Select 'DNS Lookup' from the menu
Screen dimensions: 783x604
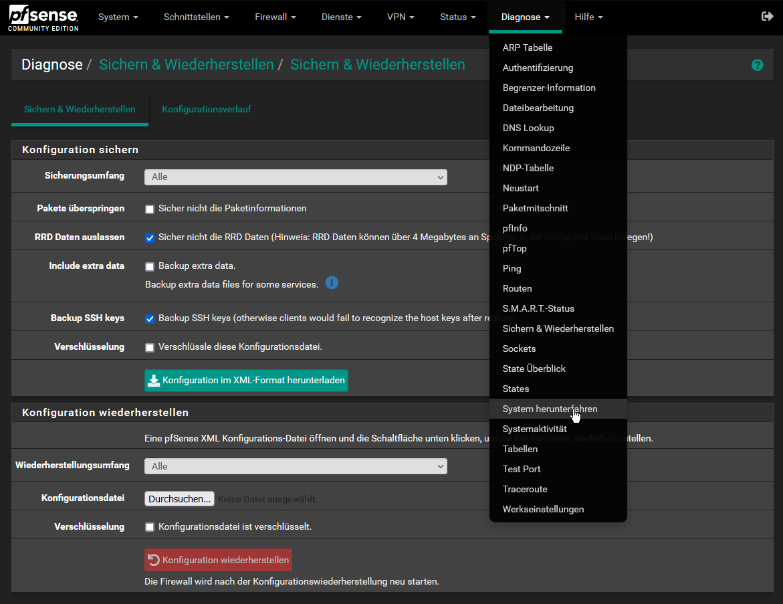[558, 128]
